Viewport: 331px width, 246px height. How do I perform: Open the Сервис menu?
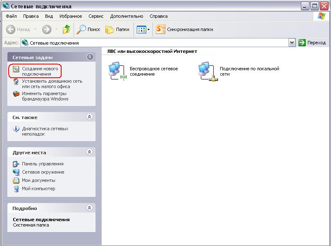point(96,16)
